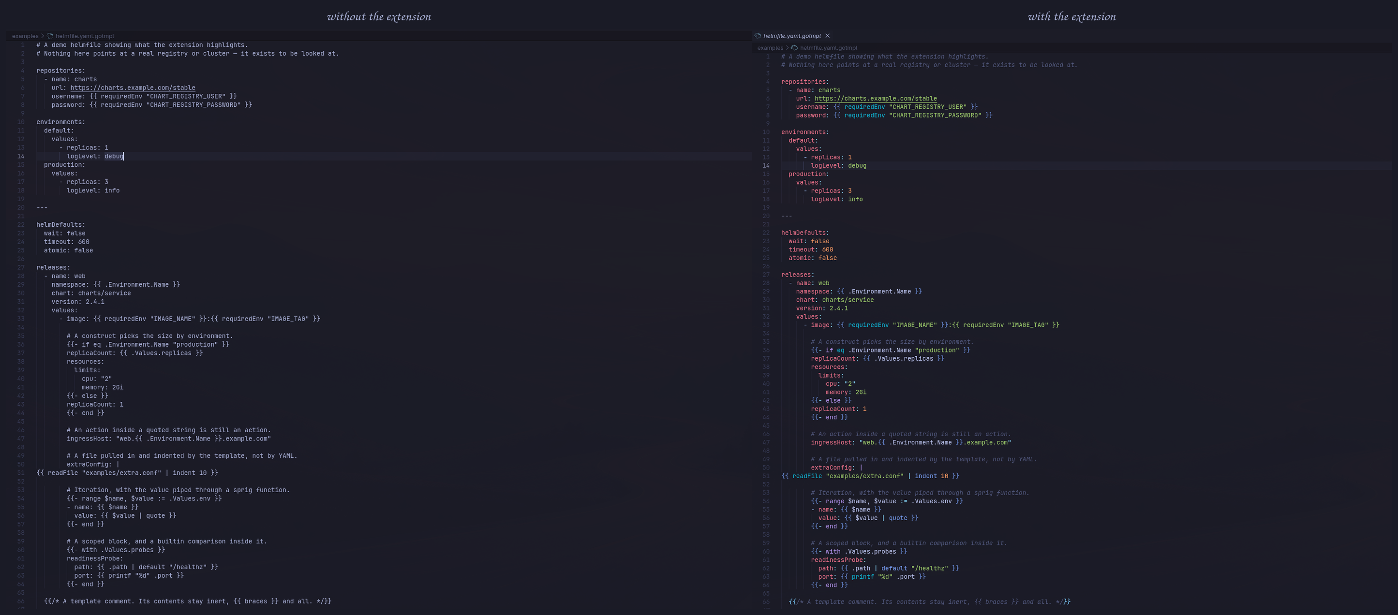Open the 'examples' breadcrumb in the 'with the extension' editor
This screenshot has height=615, width=1398.
click(770, 48)
